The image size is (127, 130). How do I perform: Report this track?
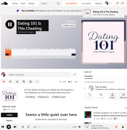pos(9,121)
